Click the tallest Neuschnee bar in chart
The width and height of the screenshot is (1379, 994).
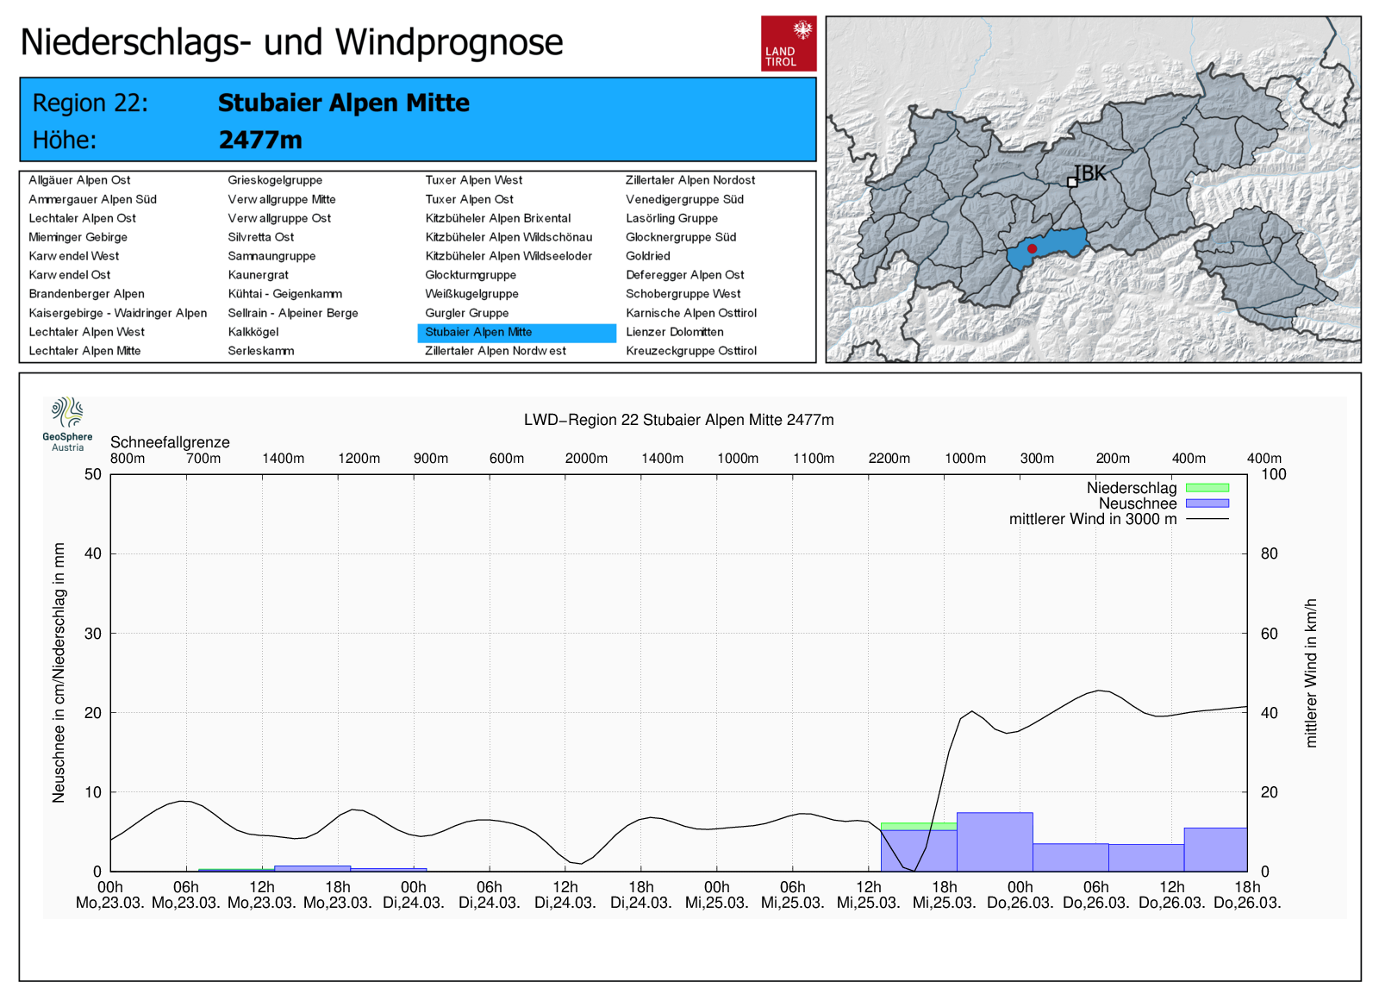(x=994, y=841)
